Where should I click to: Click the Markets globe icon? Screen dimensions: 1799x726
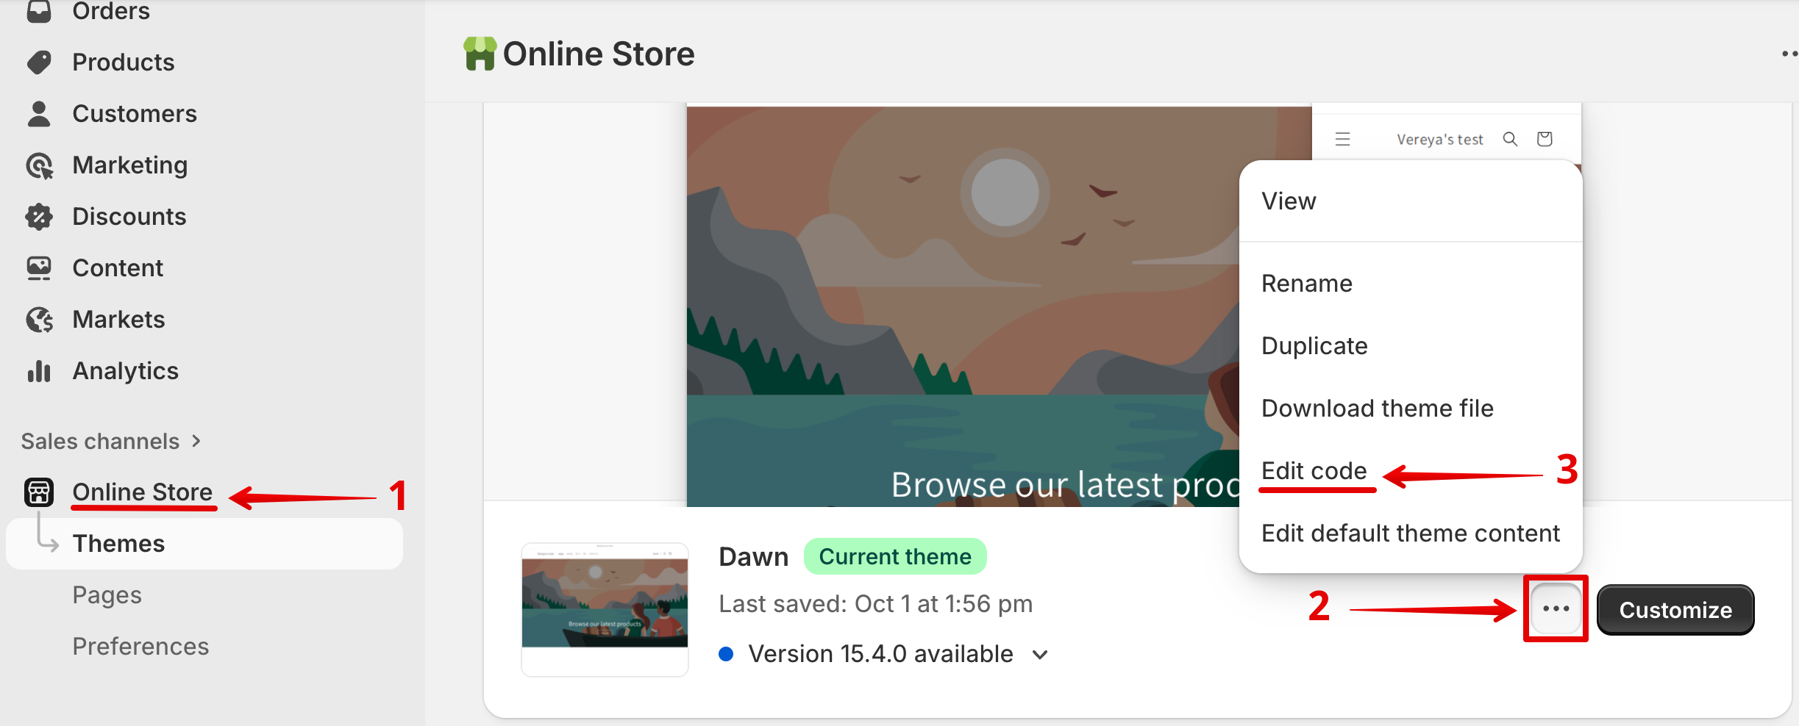click(39, 320)
